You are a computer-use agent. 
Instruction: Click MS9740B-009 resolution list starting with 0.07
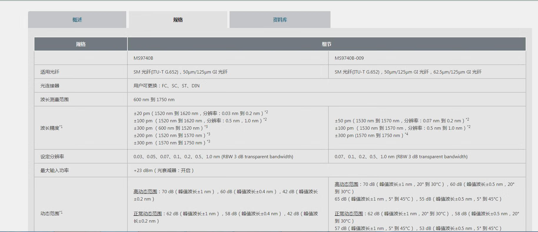(401, 156)
